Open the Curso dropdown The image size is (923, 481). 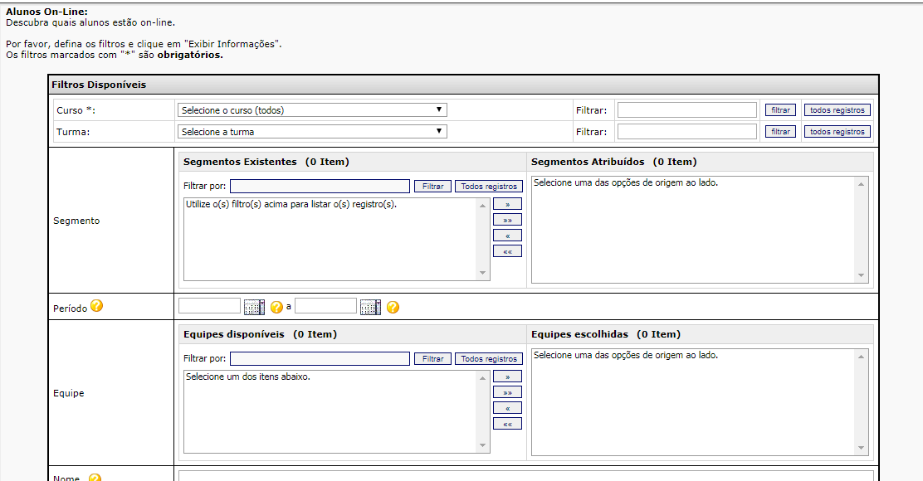(x=312, y=110)
